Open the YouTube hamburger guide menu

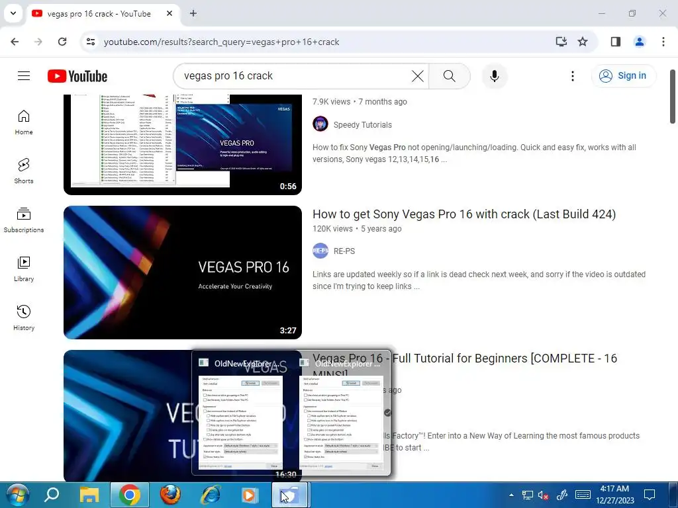click(x=24, y=76)
